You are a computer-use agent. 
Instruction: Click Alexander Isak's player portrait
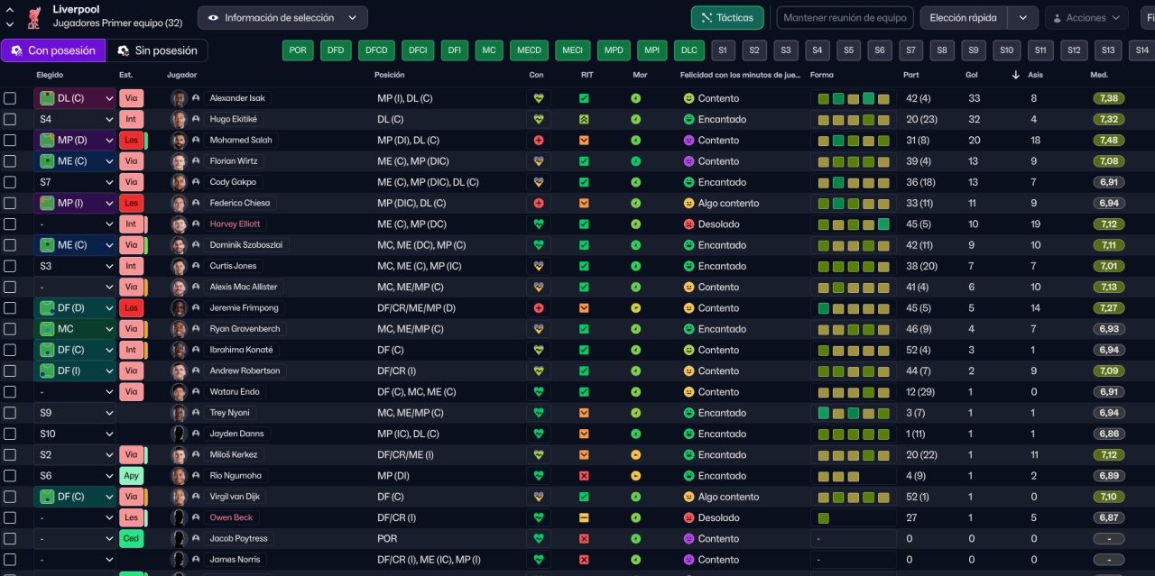click(x=179, y=98)
